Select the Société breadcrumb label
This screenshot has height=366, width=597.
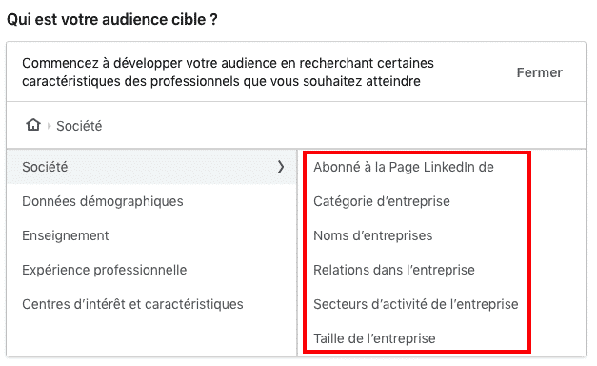tap(79, 126)
